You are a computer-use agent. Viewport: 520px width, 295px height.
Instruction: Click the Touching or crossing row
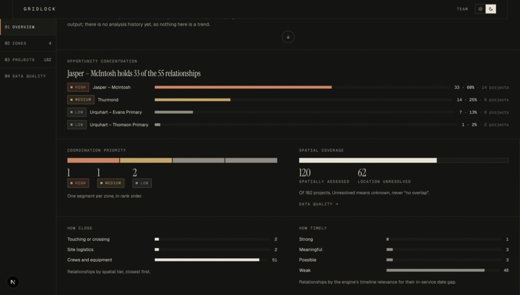172,239
